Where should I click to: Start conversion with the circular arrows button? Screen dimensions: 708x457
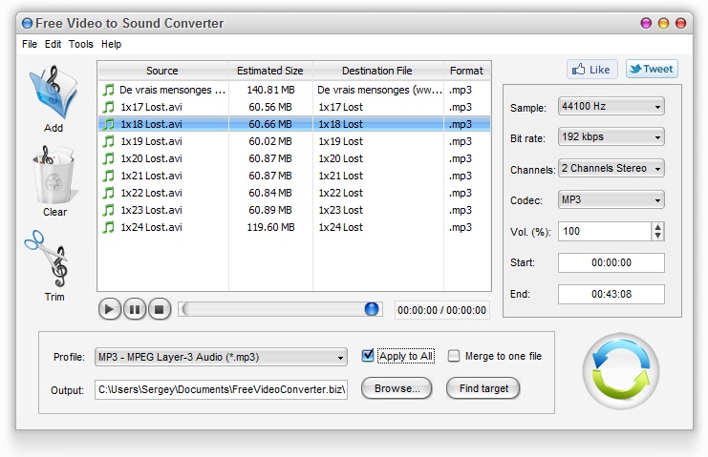tap(621, 371)
